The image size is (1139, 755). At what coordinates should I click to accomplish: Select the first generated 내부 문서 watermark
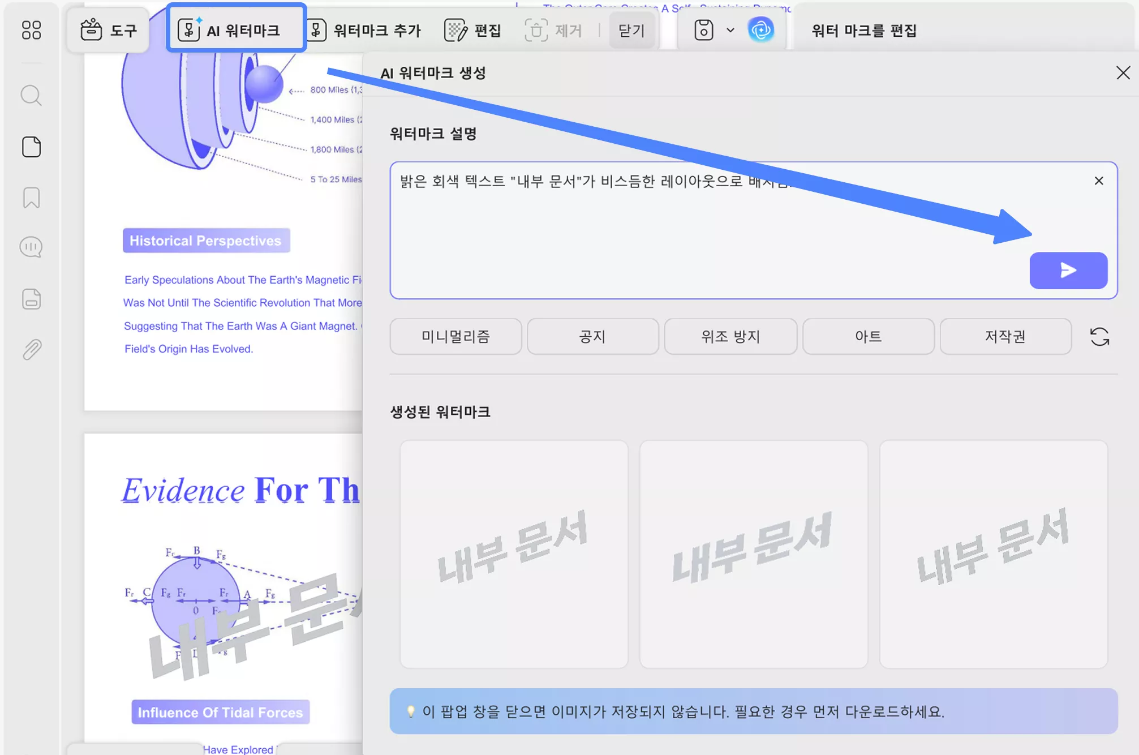[514, 553]
